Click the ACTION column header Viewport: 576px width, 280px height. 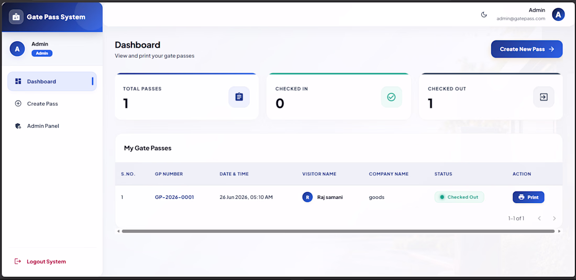click(x=522, y=174)
